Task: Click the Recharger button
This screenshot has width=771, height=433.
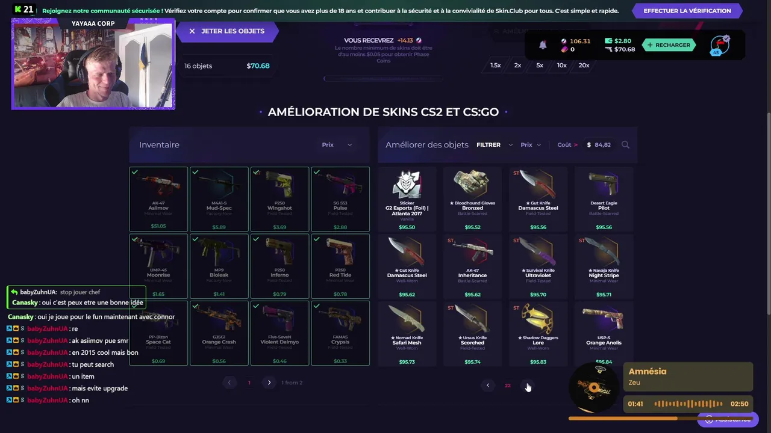Action: point(669,45)
